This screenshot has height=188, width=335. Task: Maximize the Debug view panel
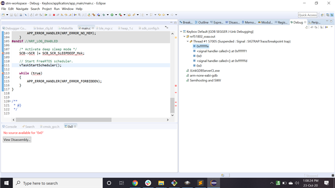(331, 21)
